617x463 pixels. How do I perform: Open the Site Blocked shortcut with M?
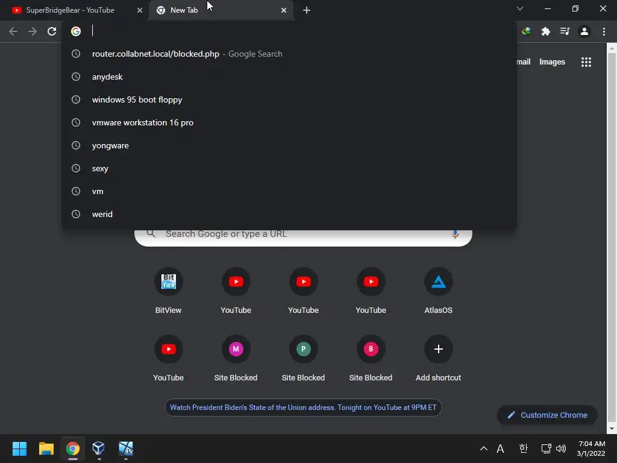(236, 359)
